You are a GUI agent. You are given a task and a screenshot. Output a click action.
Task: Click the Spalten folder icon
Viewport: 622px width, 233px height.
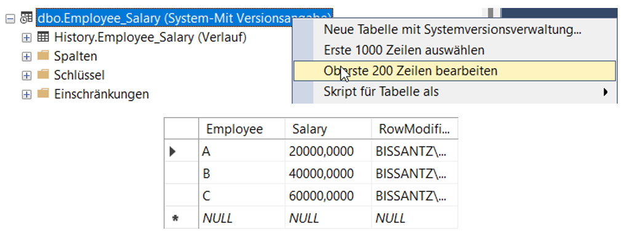[x=42, y=56]
